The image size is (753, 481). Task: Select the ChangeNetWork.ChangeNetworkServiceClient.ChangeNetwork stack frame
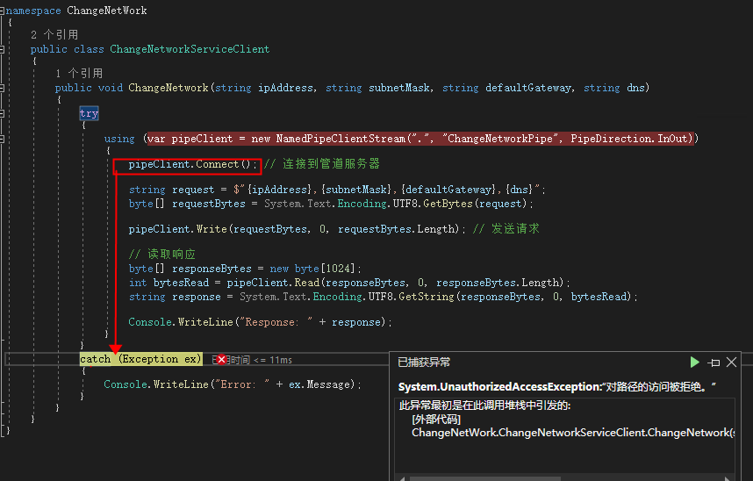pyautogui.click(x=573, y=433)
